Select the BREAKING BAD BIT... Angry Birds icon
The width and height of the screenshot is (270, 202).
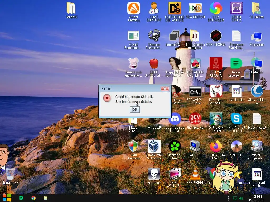pos(195,68)
